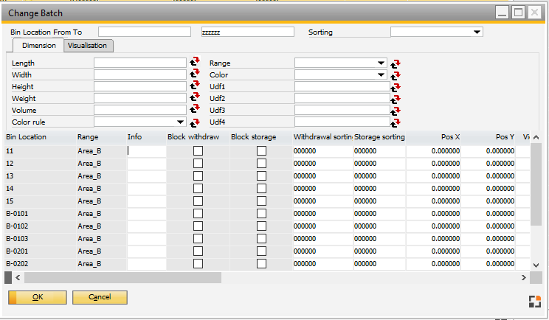Click the Bin Location From input field
This screenshot has height=320, width=549.
(144, 32)
